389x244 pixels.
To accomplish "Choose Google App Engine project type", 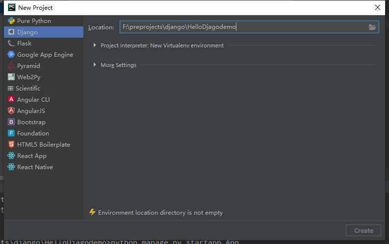I will tap(44, 54).
